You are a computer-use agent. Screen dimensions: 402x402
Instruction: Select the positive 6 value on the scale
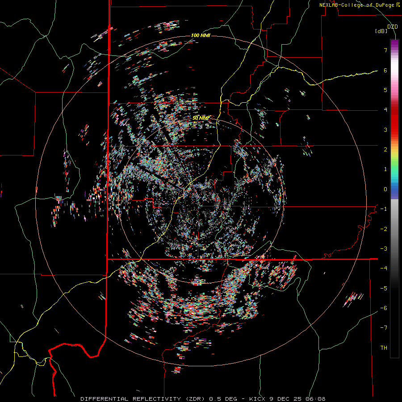[x=385, y=70]
